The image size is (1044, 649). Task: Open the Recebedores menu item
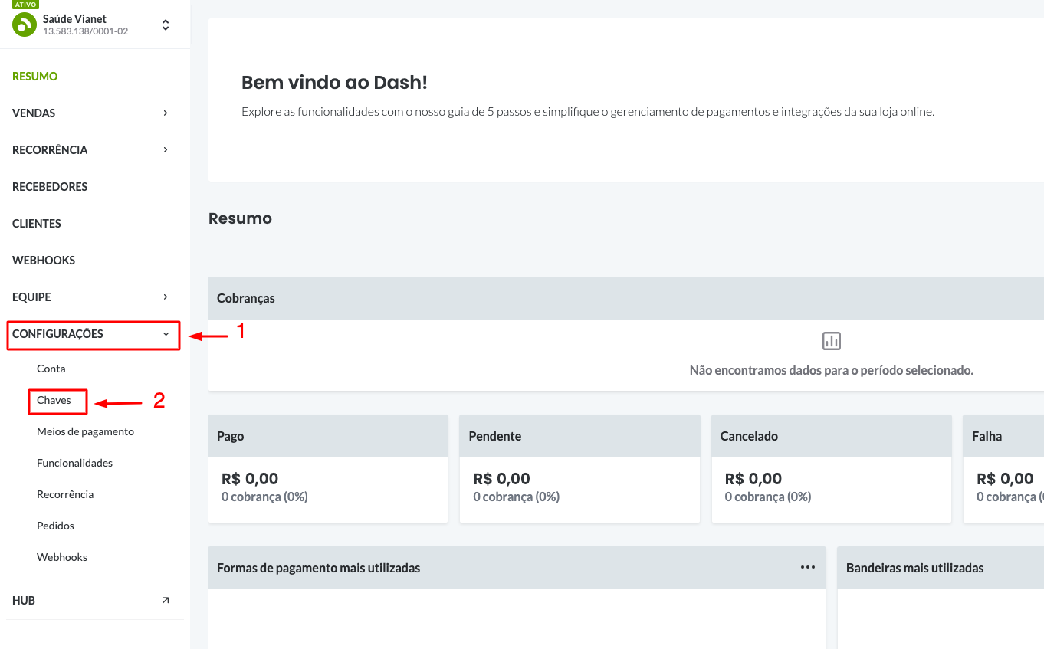(x=50, y=187)
